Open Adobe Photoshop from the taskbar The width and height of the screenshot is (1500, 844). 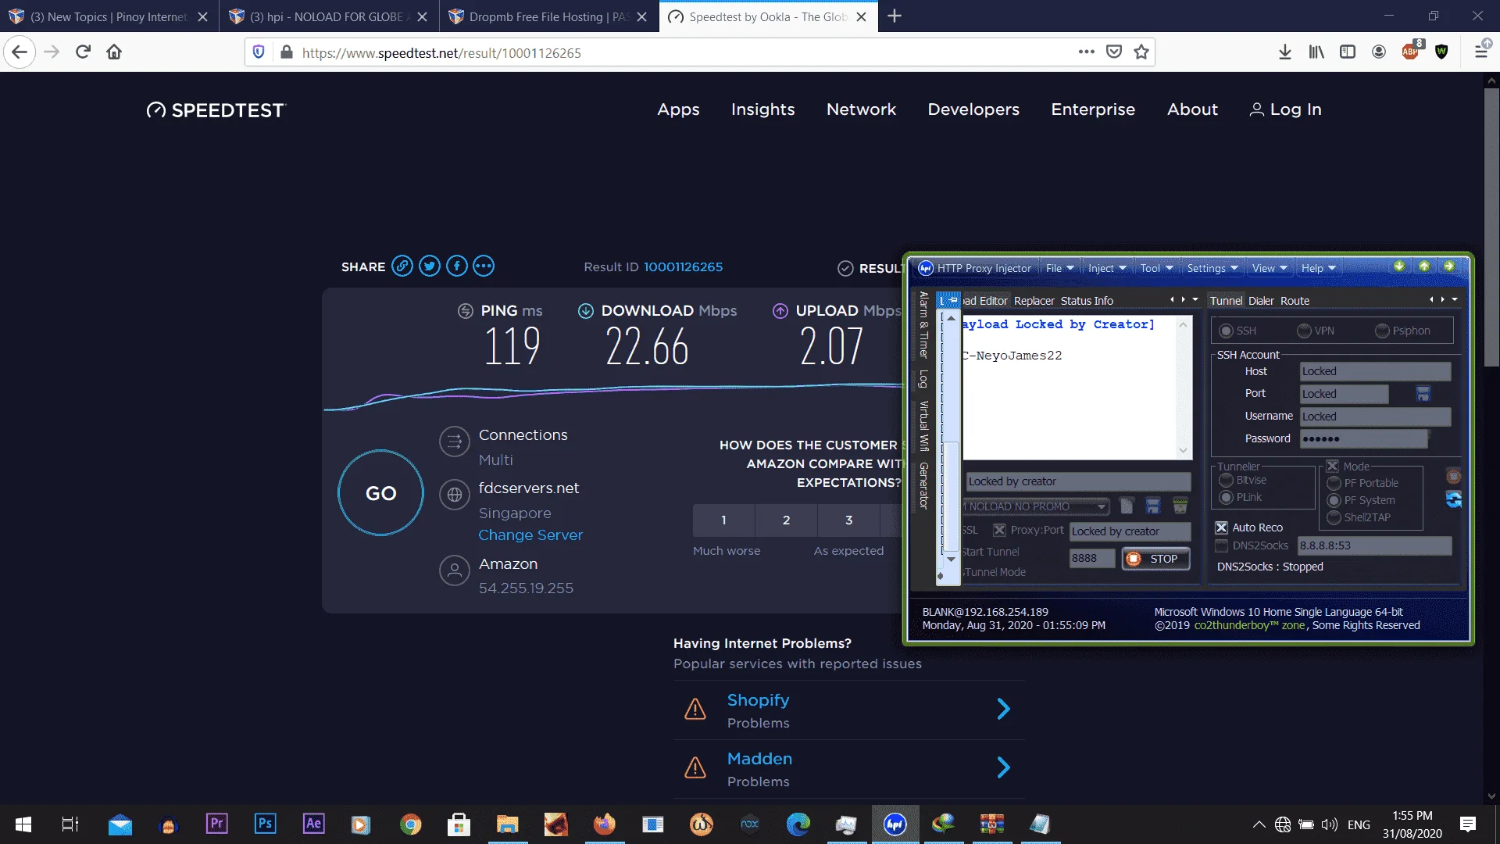(265, 824)
